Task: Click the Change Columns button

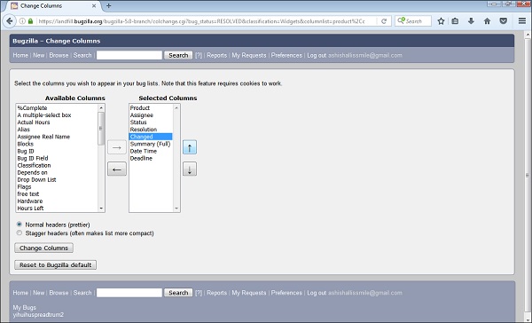Action: tap(43, 248)
